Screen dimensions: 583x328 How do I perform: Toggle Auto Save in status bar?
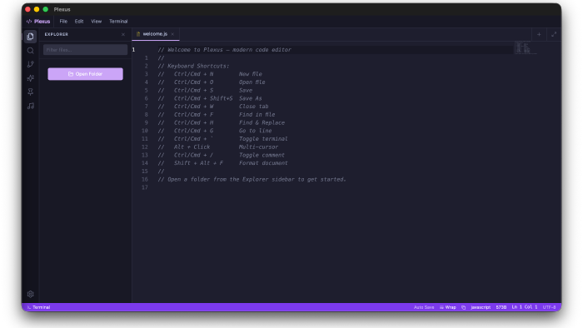tap(424, 307)
